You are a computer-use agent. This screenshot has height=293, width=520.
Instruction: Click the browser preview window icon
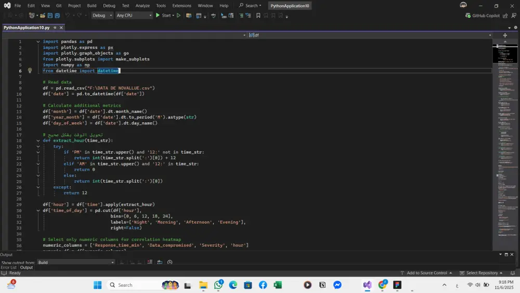point(198,15)
